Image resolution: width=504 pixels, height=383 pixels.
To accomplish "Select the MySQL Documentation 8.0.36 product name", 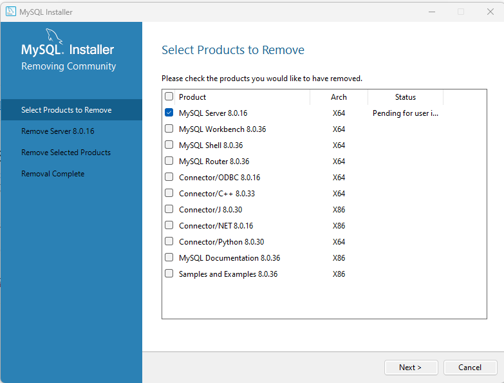I will coord(230,257).
